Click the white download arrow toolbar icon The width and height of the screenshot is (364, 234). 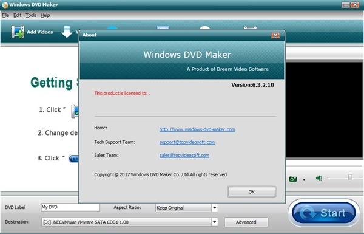[x=67, y=32]
